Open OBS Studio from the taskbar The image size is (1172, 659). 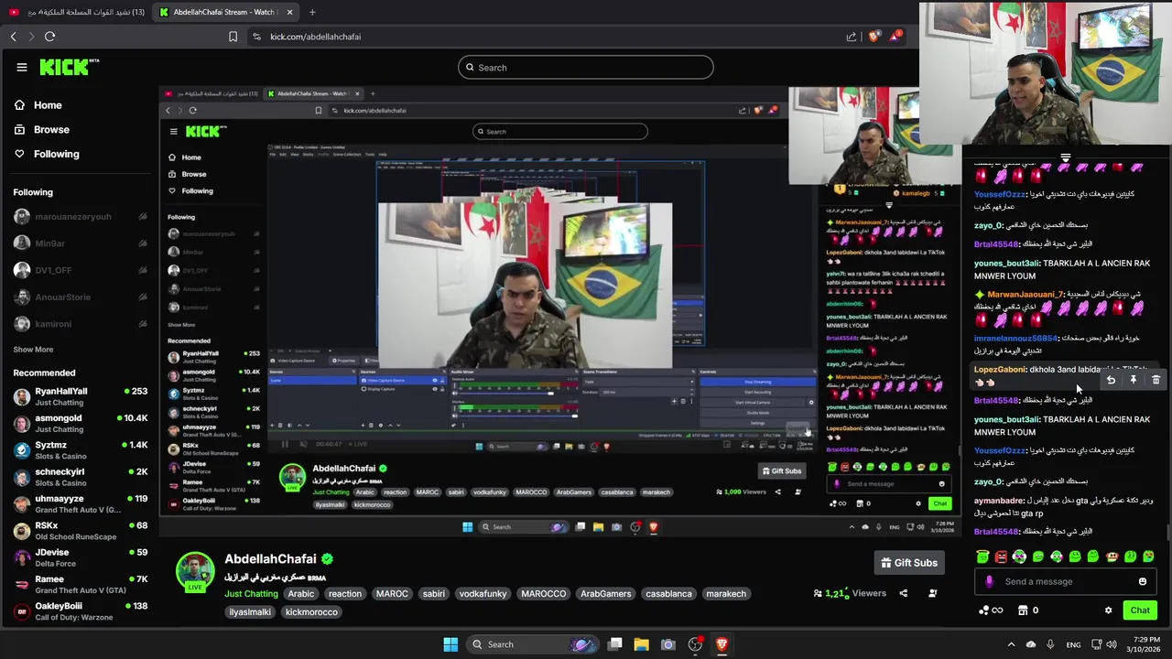click(x=695, y=644)
